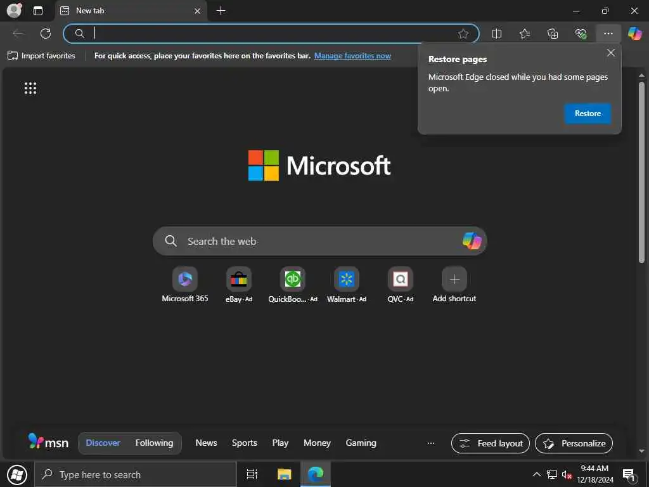The height and width of the screenshot is (487, 649).
Task: Open QVC shortcut tile
Action: (x=401, y=285)
